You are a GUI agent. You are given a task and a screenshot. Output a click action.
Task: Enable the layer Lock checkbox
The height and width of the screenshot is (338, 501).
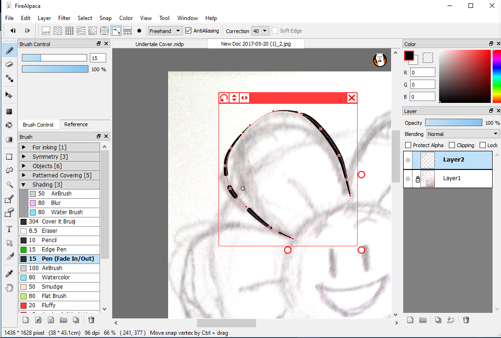pos(482,145)
